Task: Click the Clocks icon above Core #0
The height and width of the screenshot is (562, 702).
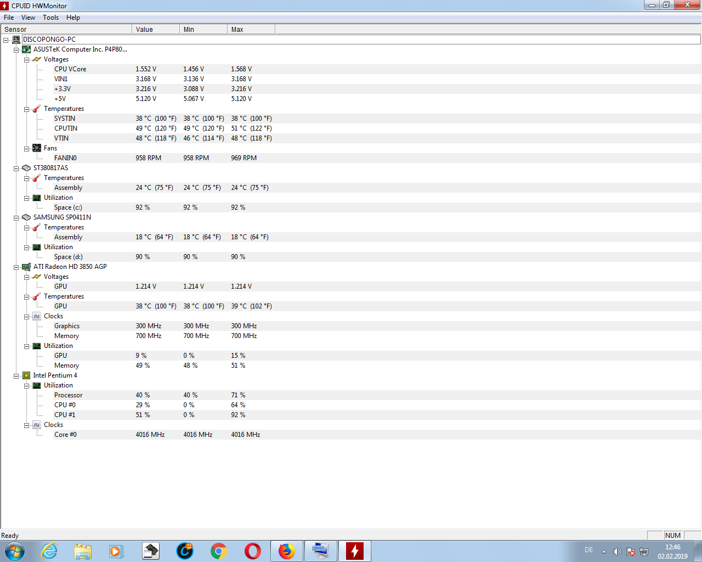Action: point(37,425)
